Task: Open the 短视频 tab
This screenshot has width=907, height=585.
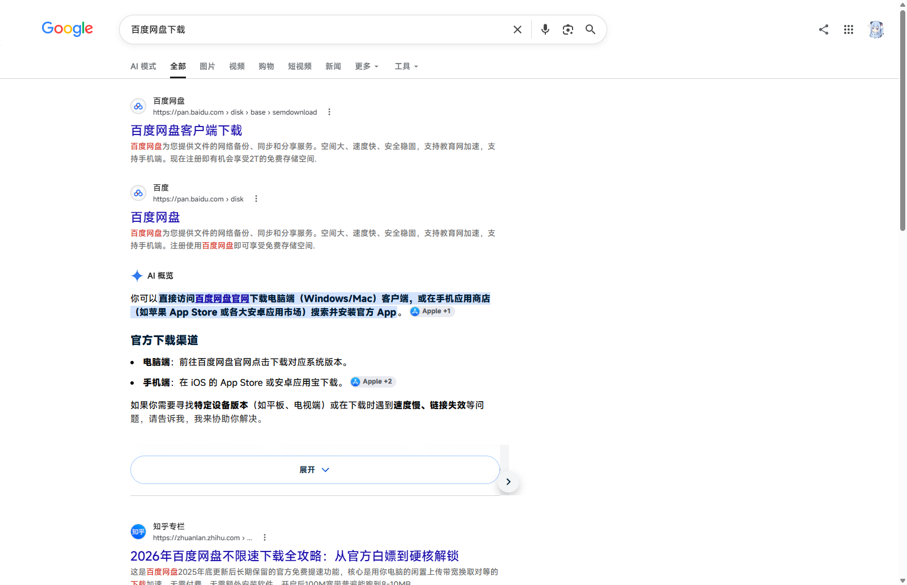Action: (300, 66)
